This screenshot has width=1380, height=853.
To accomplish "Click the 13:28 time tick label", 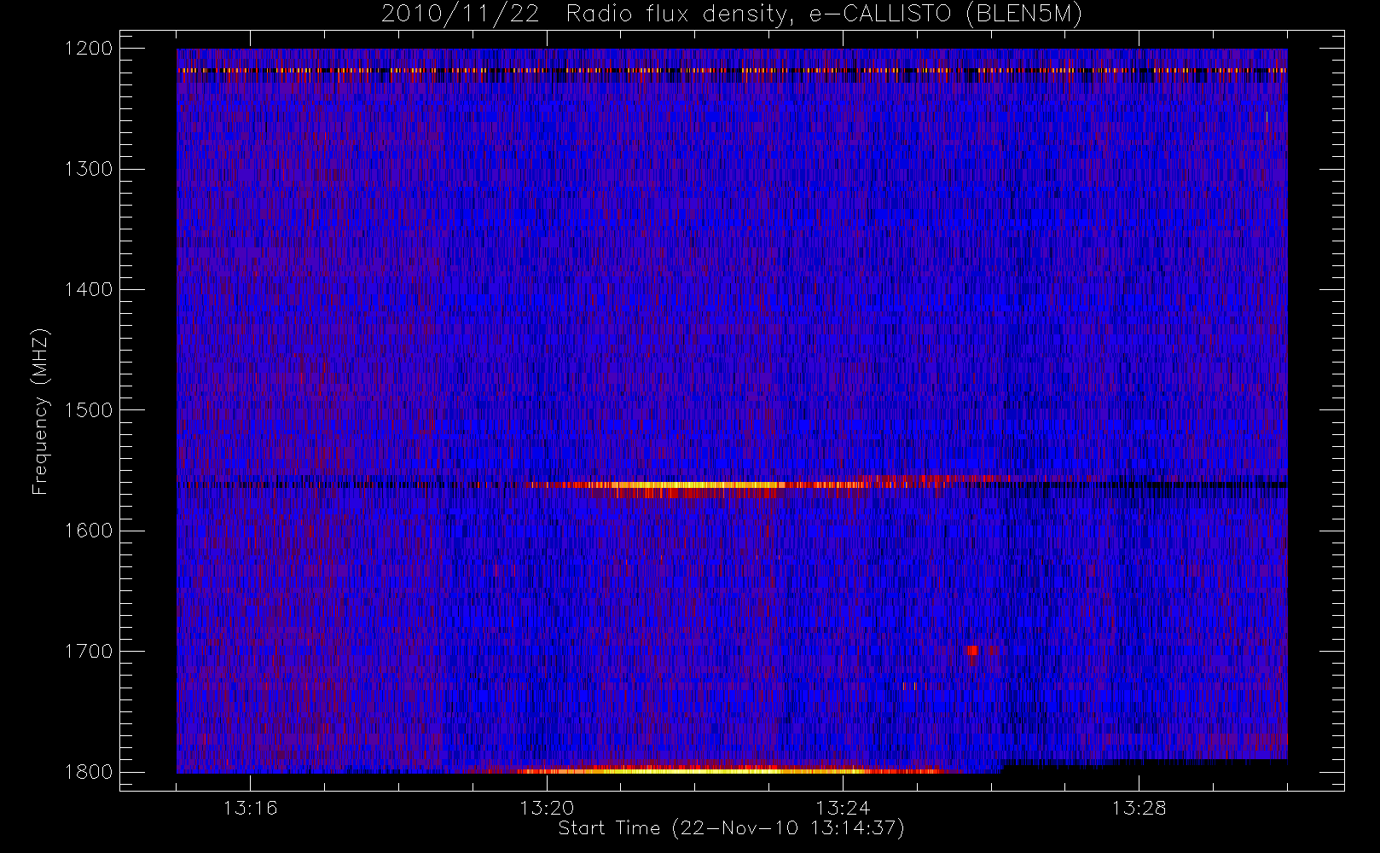I will 1139,808.
